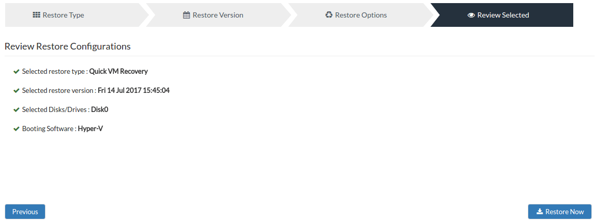Click the eye icon beside Review Selected
The width and height of the screenshot is (595, 224).
471,15
